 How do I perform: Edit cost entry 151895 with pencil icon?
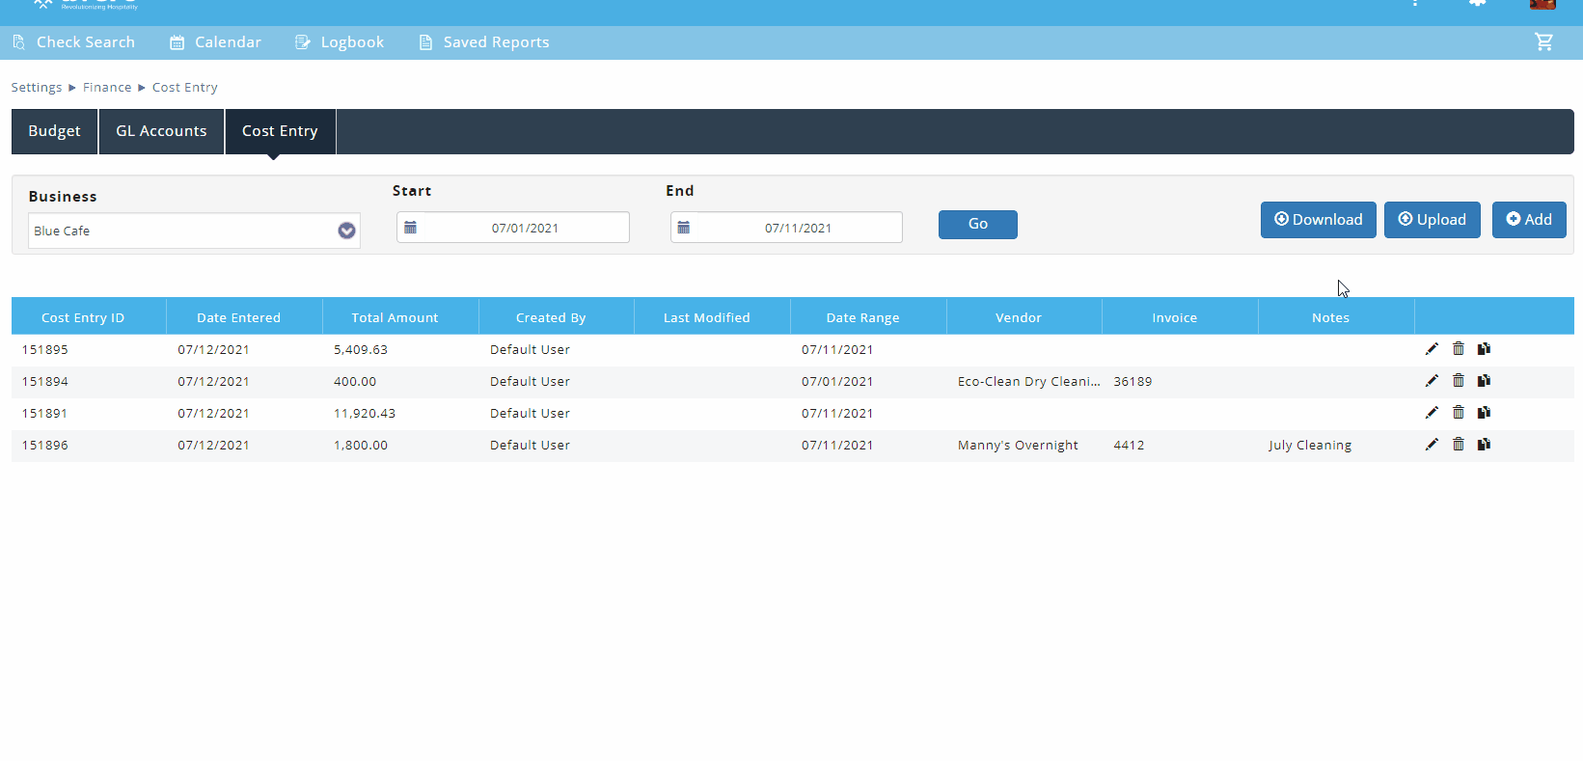click(1432, 349)
